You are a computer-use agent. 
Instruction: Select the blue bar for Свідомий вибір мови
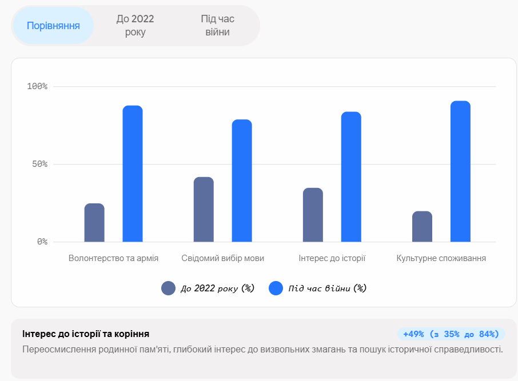point(242,181)
